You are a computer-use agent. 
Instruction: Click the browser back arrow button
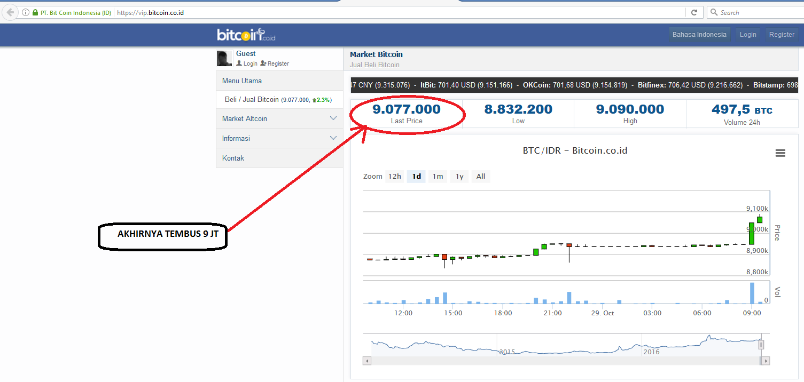tap(10, 12)
